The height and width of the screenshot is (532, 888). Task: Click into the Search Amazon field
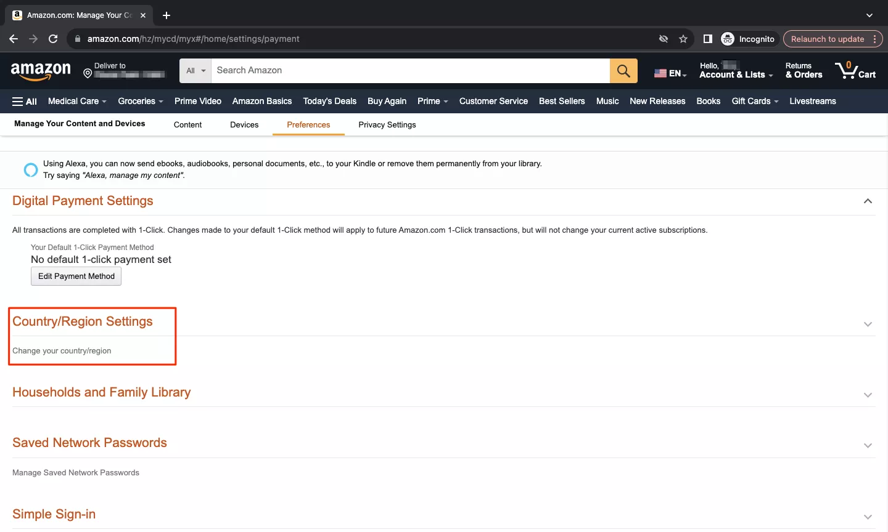click(x=410, y=71)
